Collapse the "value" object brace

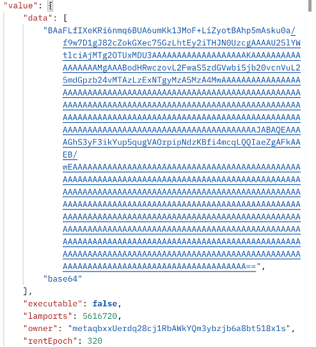click(50, 6)
